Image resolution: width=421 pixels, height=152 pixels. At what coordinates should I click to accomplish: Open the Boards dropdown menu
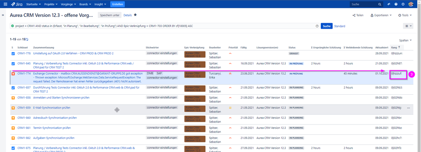[86, 4]
